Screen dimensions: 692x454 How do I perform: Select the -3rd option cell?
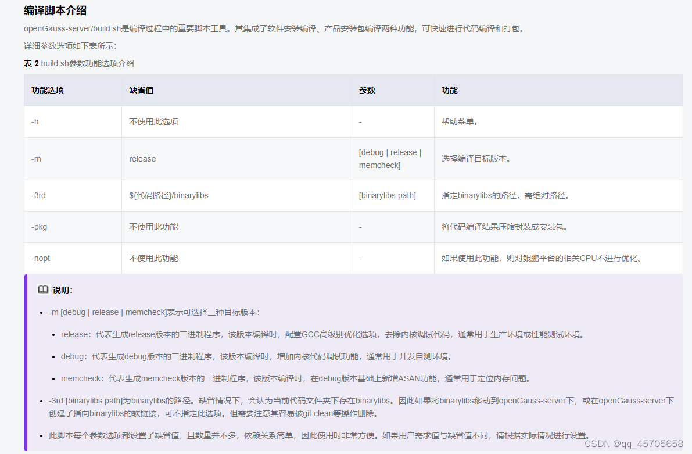click(x=73, y=195)
